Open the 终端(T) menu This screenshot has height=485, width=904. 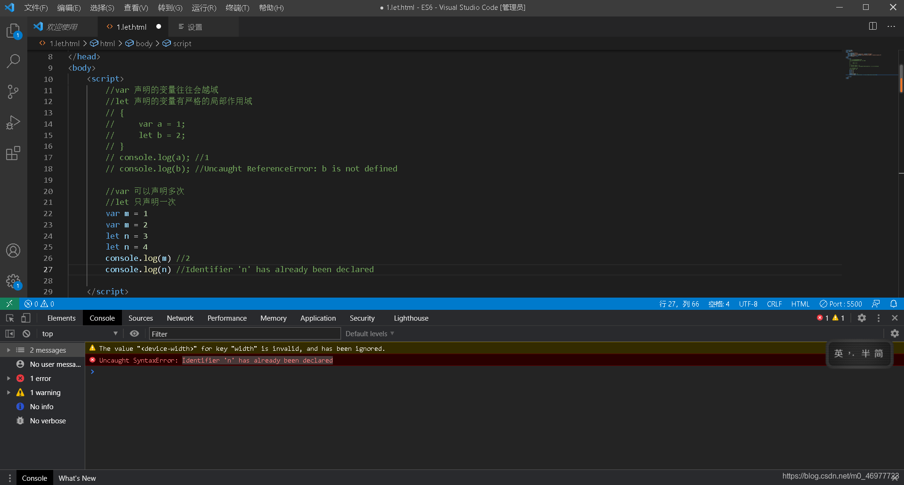237,8
